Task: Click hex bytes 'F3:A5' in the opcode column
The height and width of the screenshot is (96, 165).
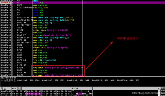Action: click(20, 68)
